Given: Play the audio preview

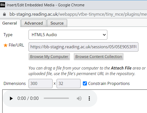Looking at the screenshot, I should [11, 98].
